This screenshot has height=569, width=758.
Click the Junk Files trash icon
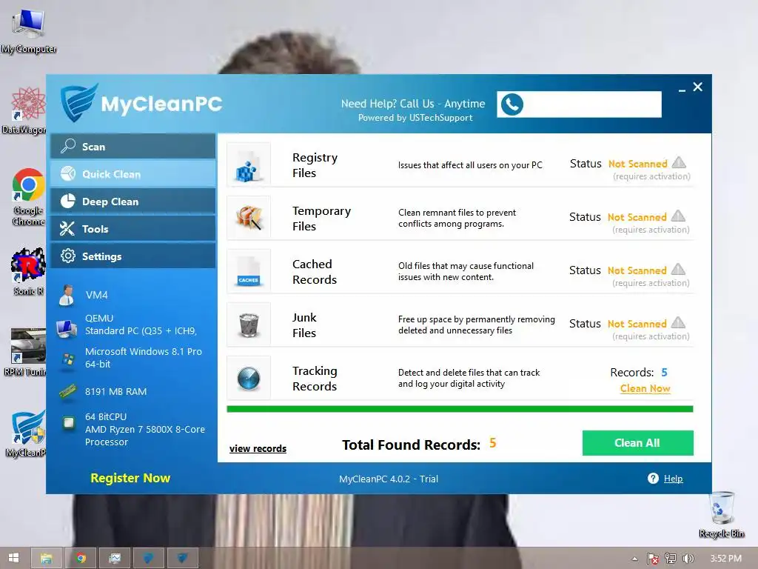pos(249,325)
